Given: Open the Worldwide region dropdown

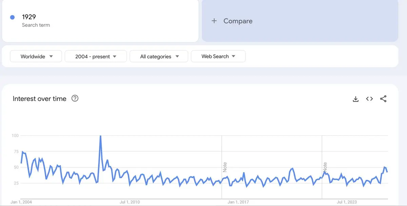Looking at the screenshot, I should (x=36, y=56).
